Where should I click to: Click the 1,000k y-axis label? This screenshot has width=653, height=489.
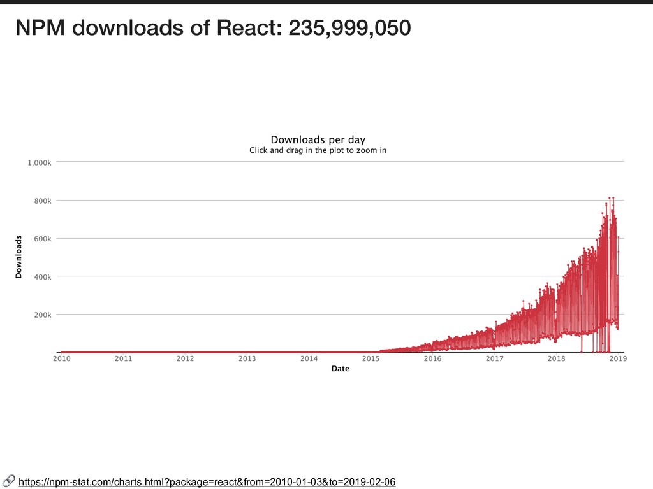coord(40,162)
